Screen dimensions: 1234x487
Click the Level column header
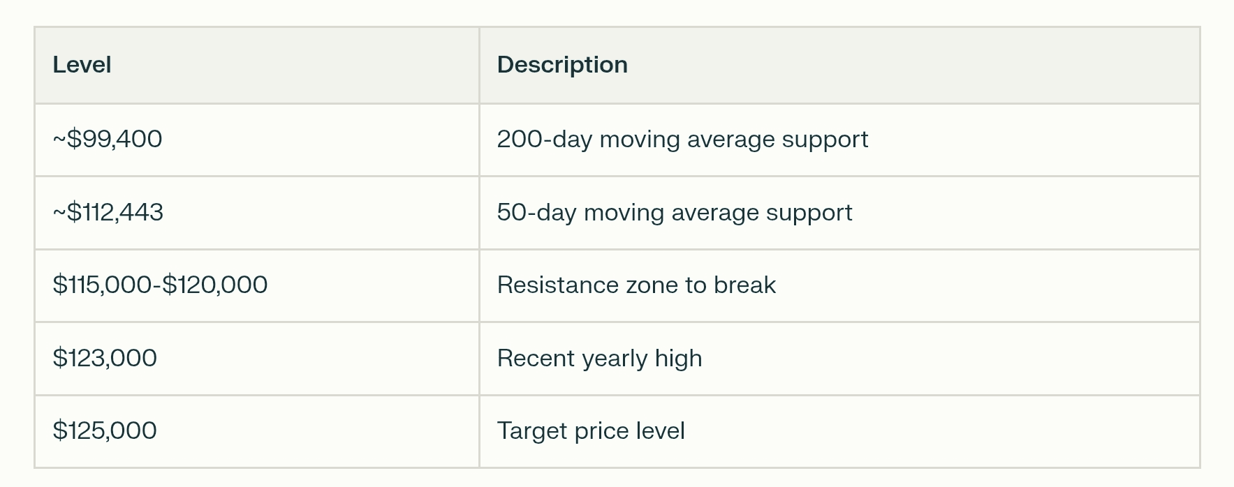[x=82, y=65]
